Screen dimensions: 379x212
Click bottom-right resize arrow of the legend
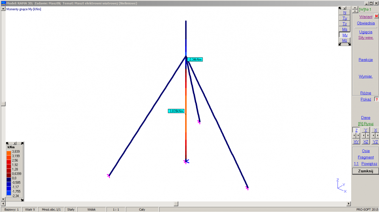[x=22, y=200]
